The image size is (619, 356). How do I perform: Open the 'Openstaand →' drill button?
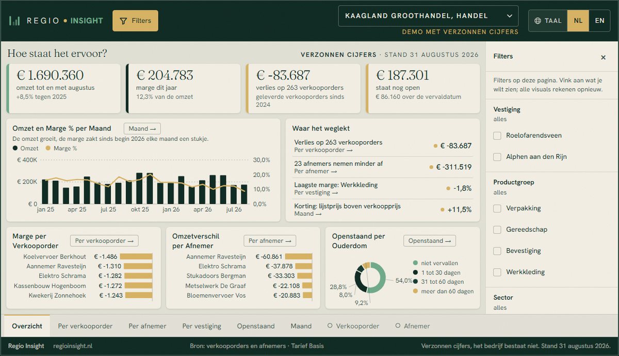429,240
